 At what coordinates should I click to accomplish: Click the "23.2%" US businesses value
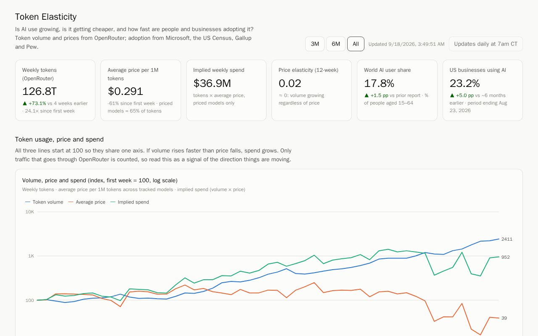465,83
